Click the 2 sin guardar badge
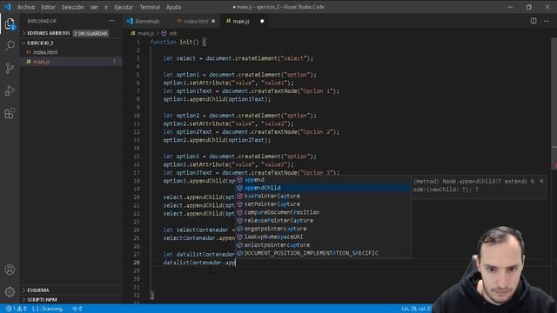 [x=91, y=33]
